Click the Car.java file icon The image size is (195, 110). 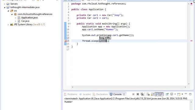tap(19, 21)
